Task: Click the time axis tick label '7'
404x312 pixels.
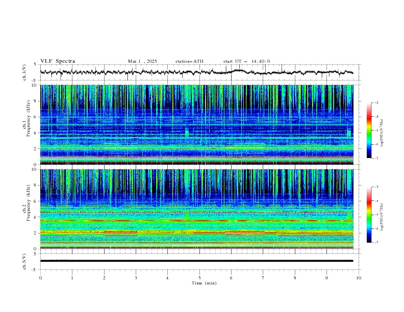Action: [x=263, y=278]
